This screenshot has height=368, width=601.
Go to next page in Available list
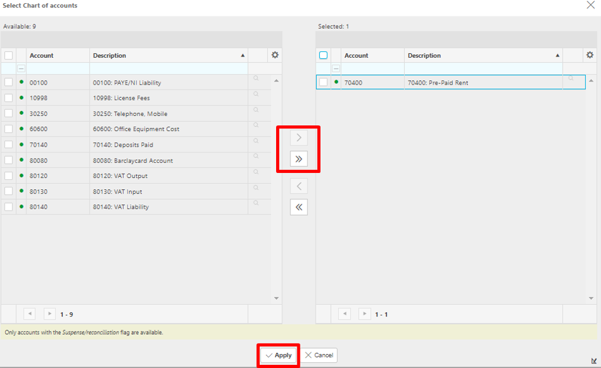pos(50,314)
